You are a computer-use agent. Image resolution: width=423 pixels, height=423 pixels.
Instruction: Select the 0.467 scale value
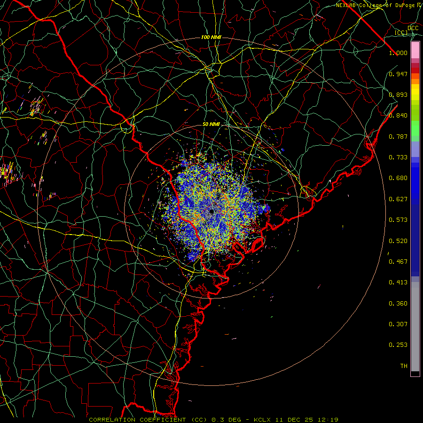(x=398, y=262)
